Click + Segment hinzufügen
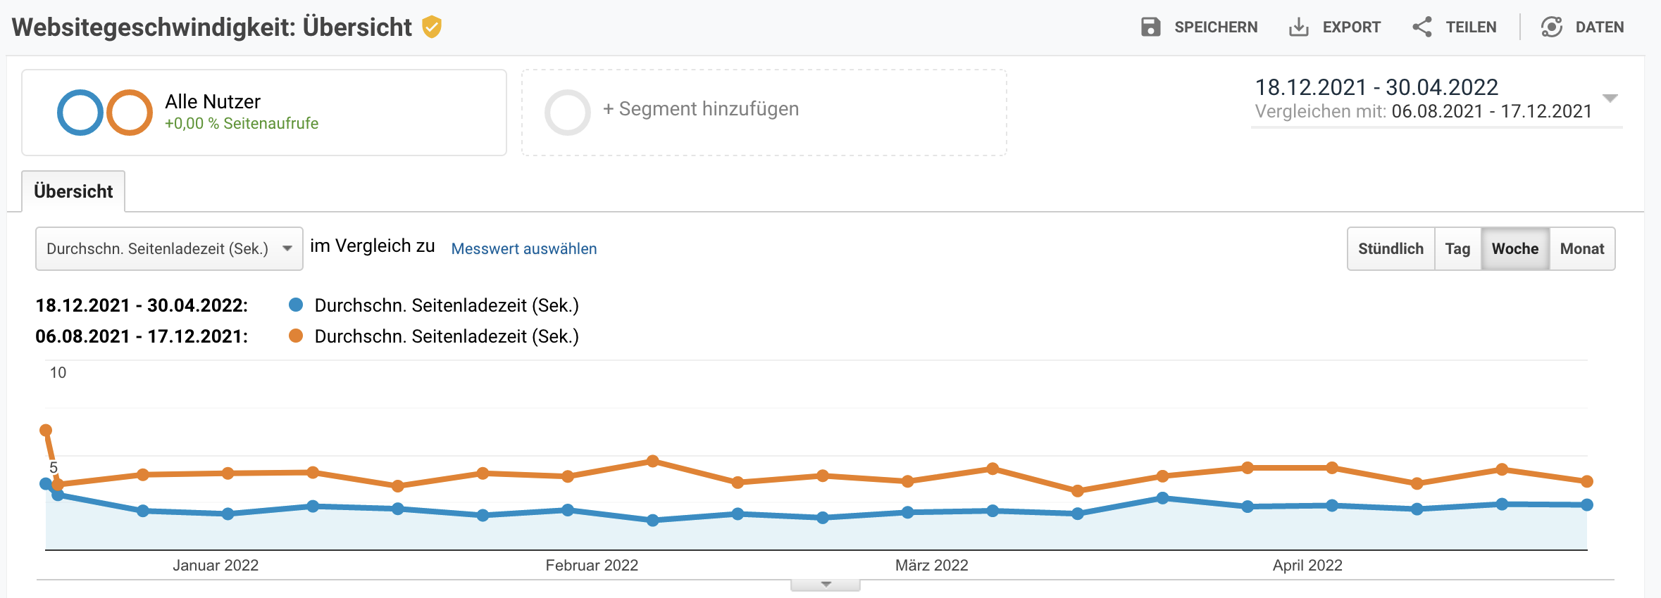The image size is (1661, 598). pyautogui.click(x=701, y=109)
